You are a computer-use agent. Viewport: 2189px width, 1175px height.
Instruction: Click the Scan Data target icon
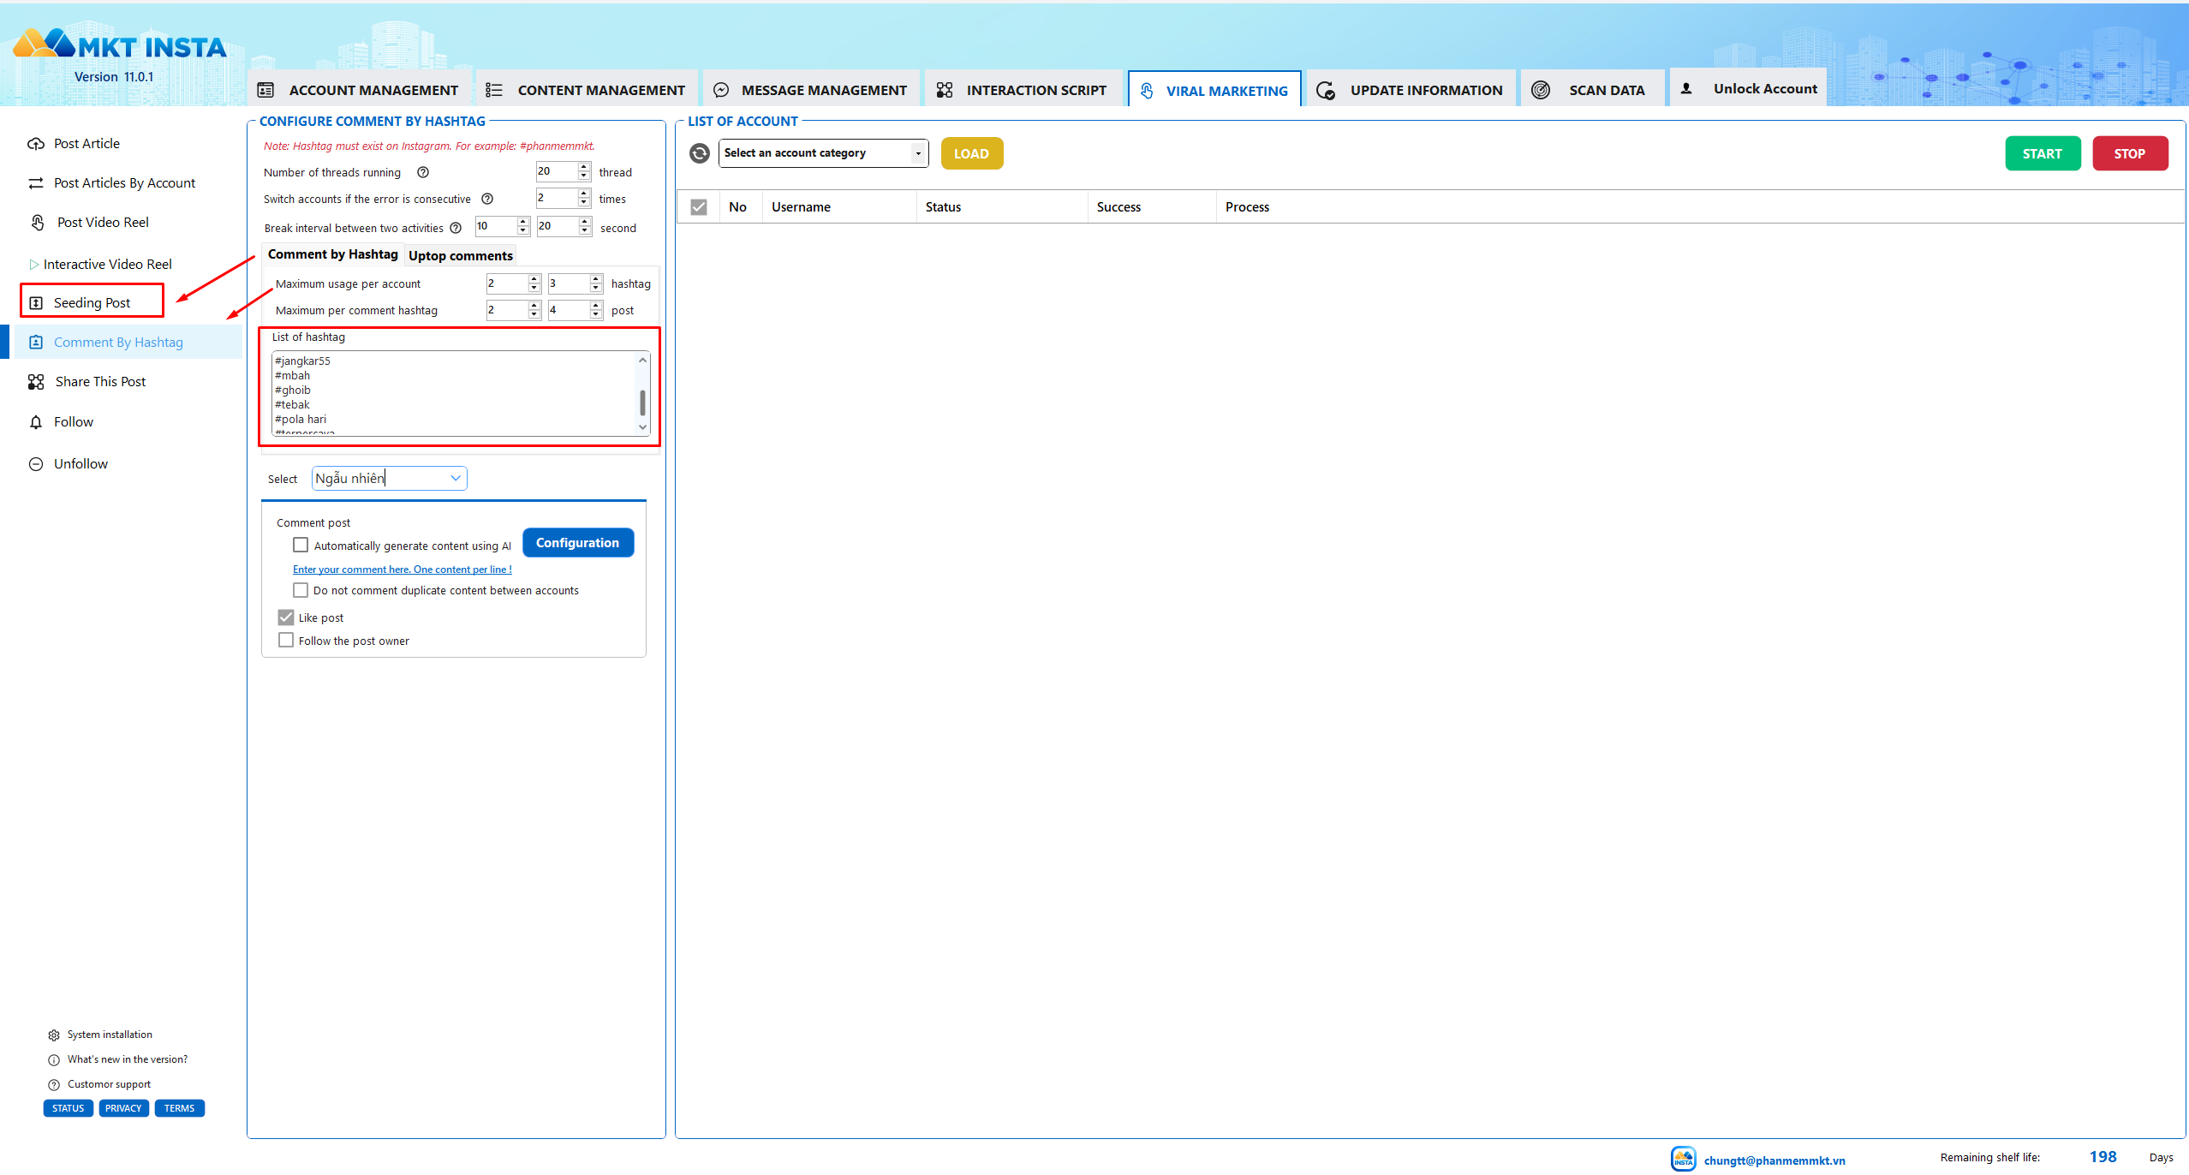pyautogui.click(x=1541, y=90)
